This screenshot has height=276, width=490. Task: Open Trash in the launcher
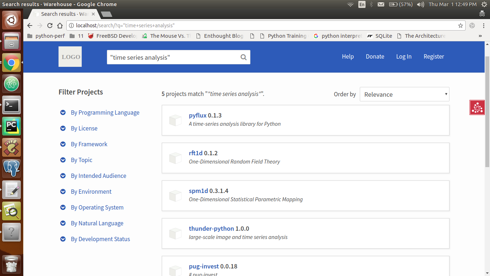pyautogui.click(x=11, y=265)
